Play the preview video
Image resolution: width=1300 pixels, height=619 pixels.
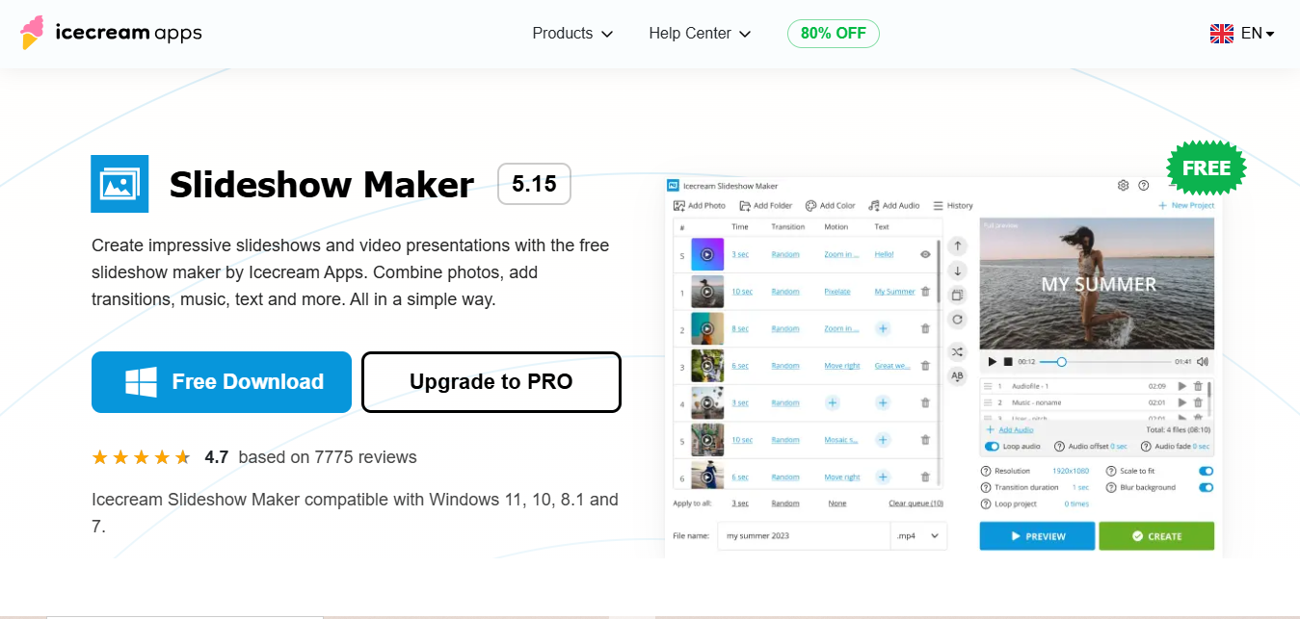pyautogui.click(x=992, y=362)
